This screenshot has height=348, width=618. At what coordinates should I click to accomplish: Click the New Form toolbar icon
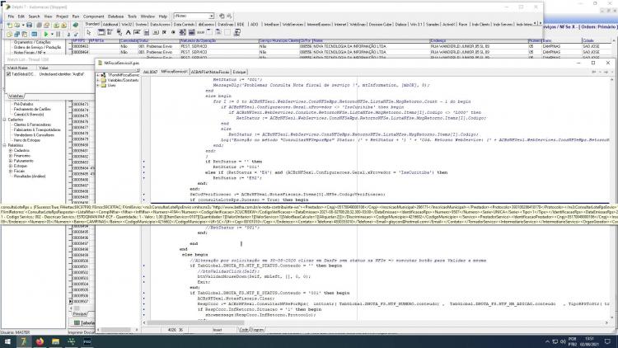(35, 35)
